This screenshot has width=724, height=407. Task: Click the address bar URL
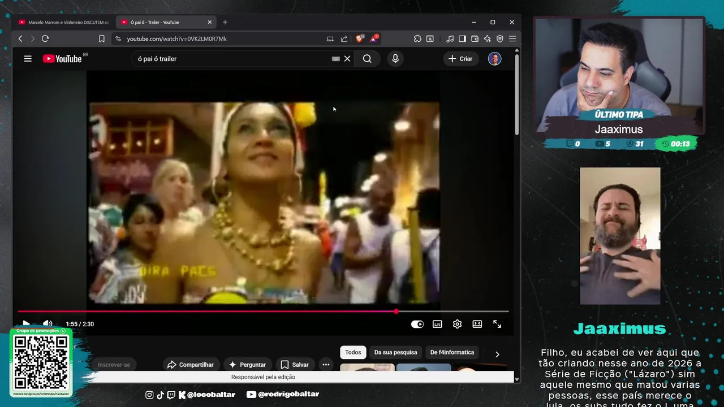176,38
